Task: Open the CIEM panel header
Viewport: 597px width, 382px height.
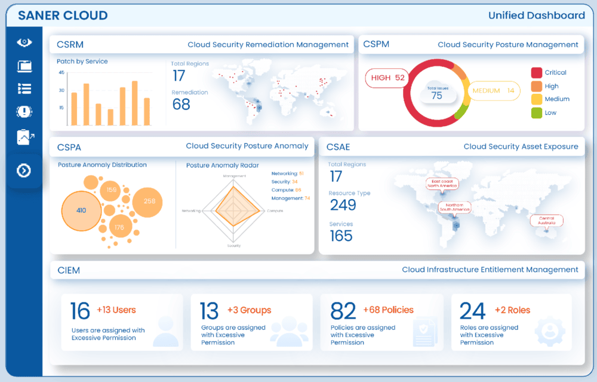Action: (x=318, y=270)
